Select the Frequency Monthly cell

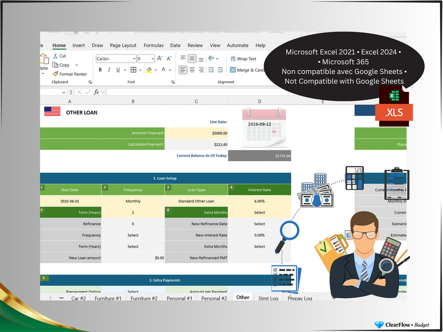[133, 201]
